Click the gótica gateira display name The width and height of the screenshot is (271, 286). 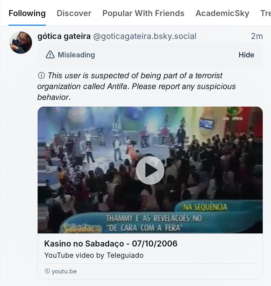point(64,36)
